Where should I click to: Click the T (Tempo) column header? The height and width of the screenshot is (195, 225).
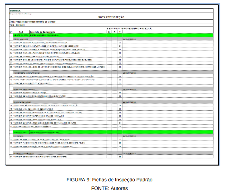(120, 32)
